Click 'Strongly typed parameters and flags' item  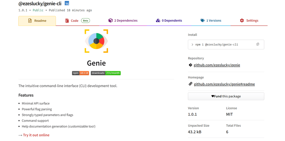pos(47,115)
